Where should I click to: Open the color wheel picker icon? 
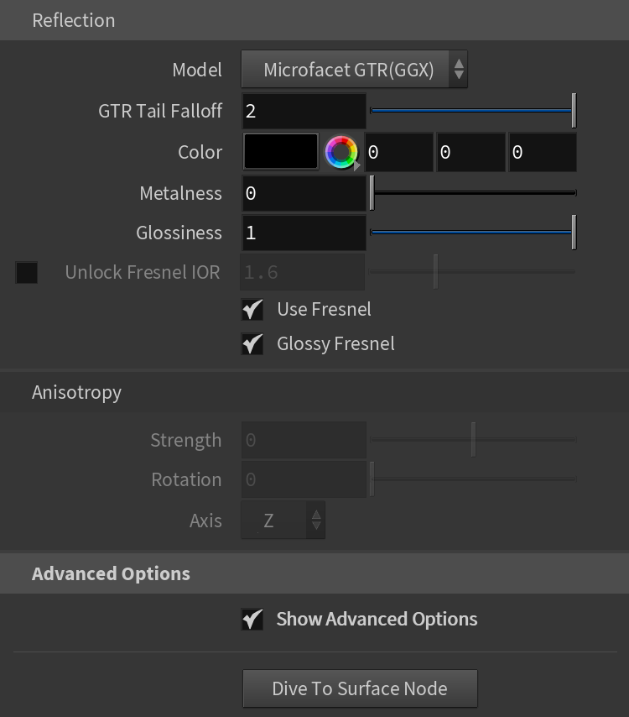(341, 152)
